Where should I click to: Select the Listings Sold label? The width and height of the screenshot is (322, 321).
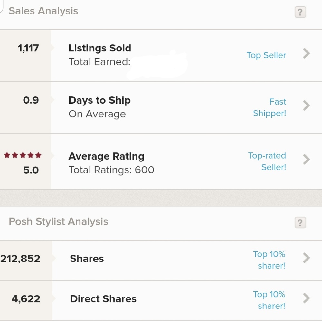(x=100, y=48)
